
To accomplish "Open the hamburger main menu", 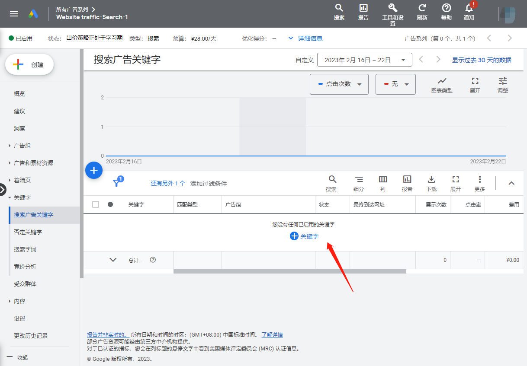I will [x=14, y=14].
